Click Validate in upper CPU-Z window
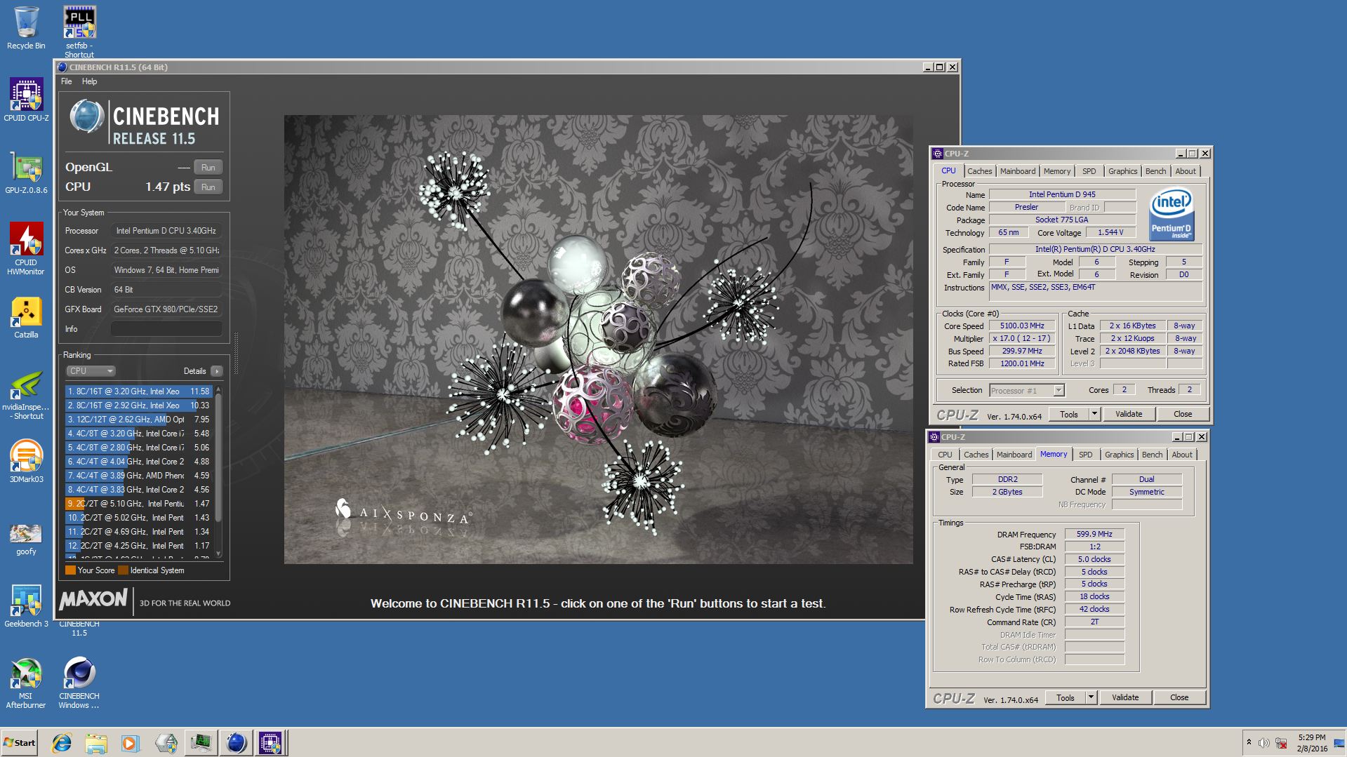The height and width of the screenshot is (757, 1347). (x=1129, y=414)
